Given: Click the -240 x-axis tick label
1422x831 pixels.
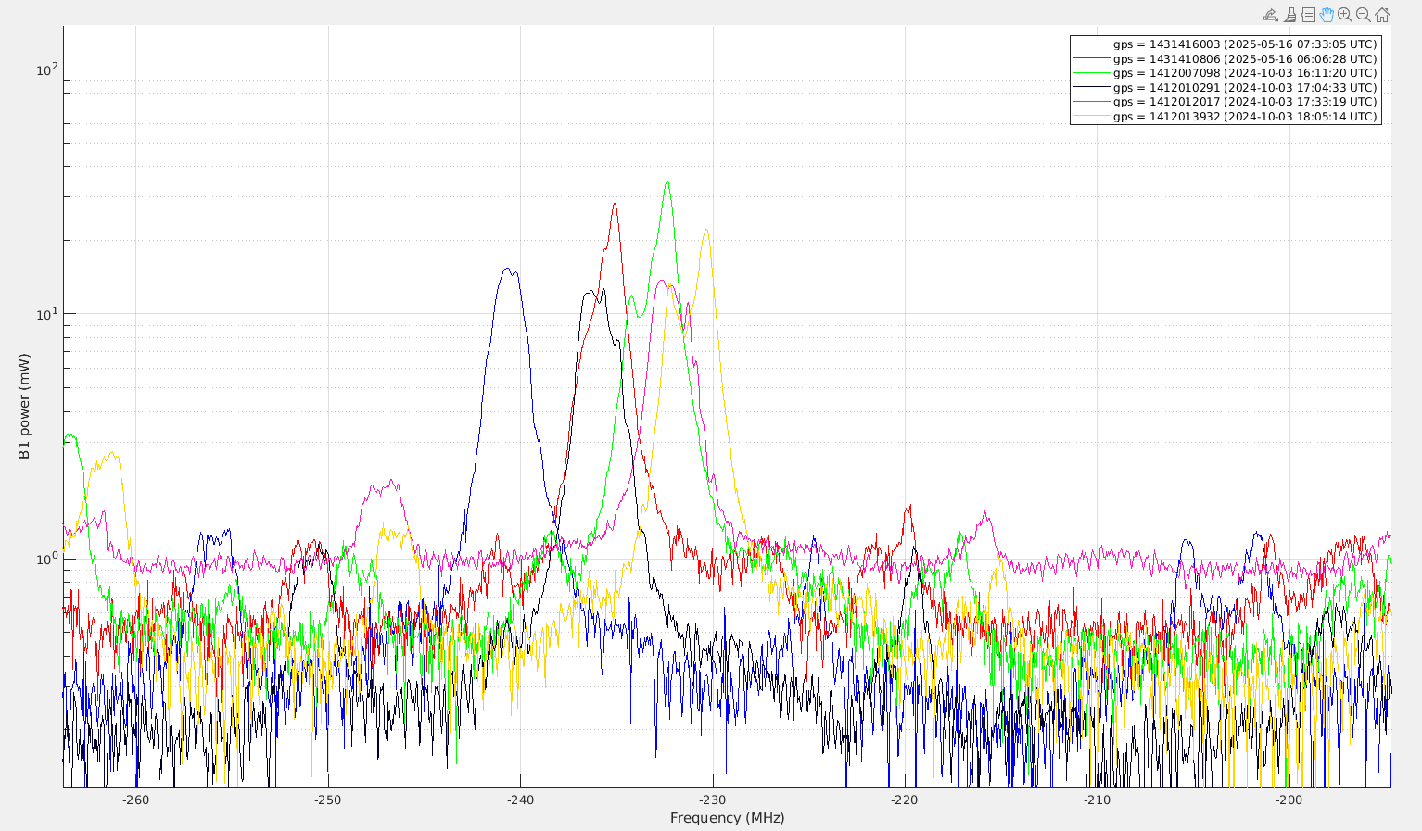Looking at the screenshot, I should 520,800.
